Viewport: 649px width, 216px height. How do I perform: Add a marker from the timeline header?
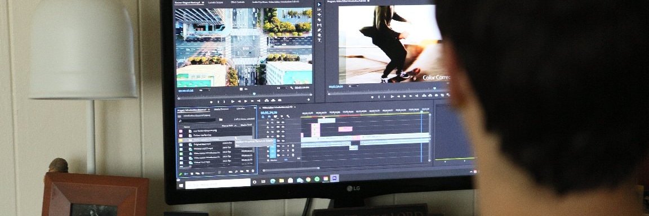pyautogui.click(x=282, y=116)
